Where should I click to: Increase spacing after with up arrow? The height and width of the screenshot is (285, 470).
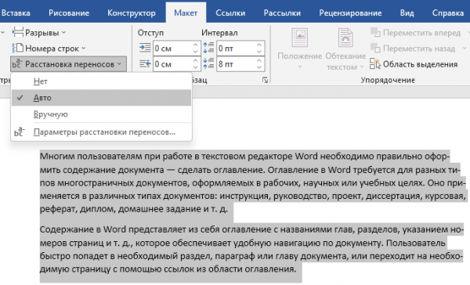coord(259,60)
